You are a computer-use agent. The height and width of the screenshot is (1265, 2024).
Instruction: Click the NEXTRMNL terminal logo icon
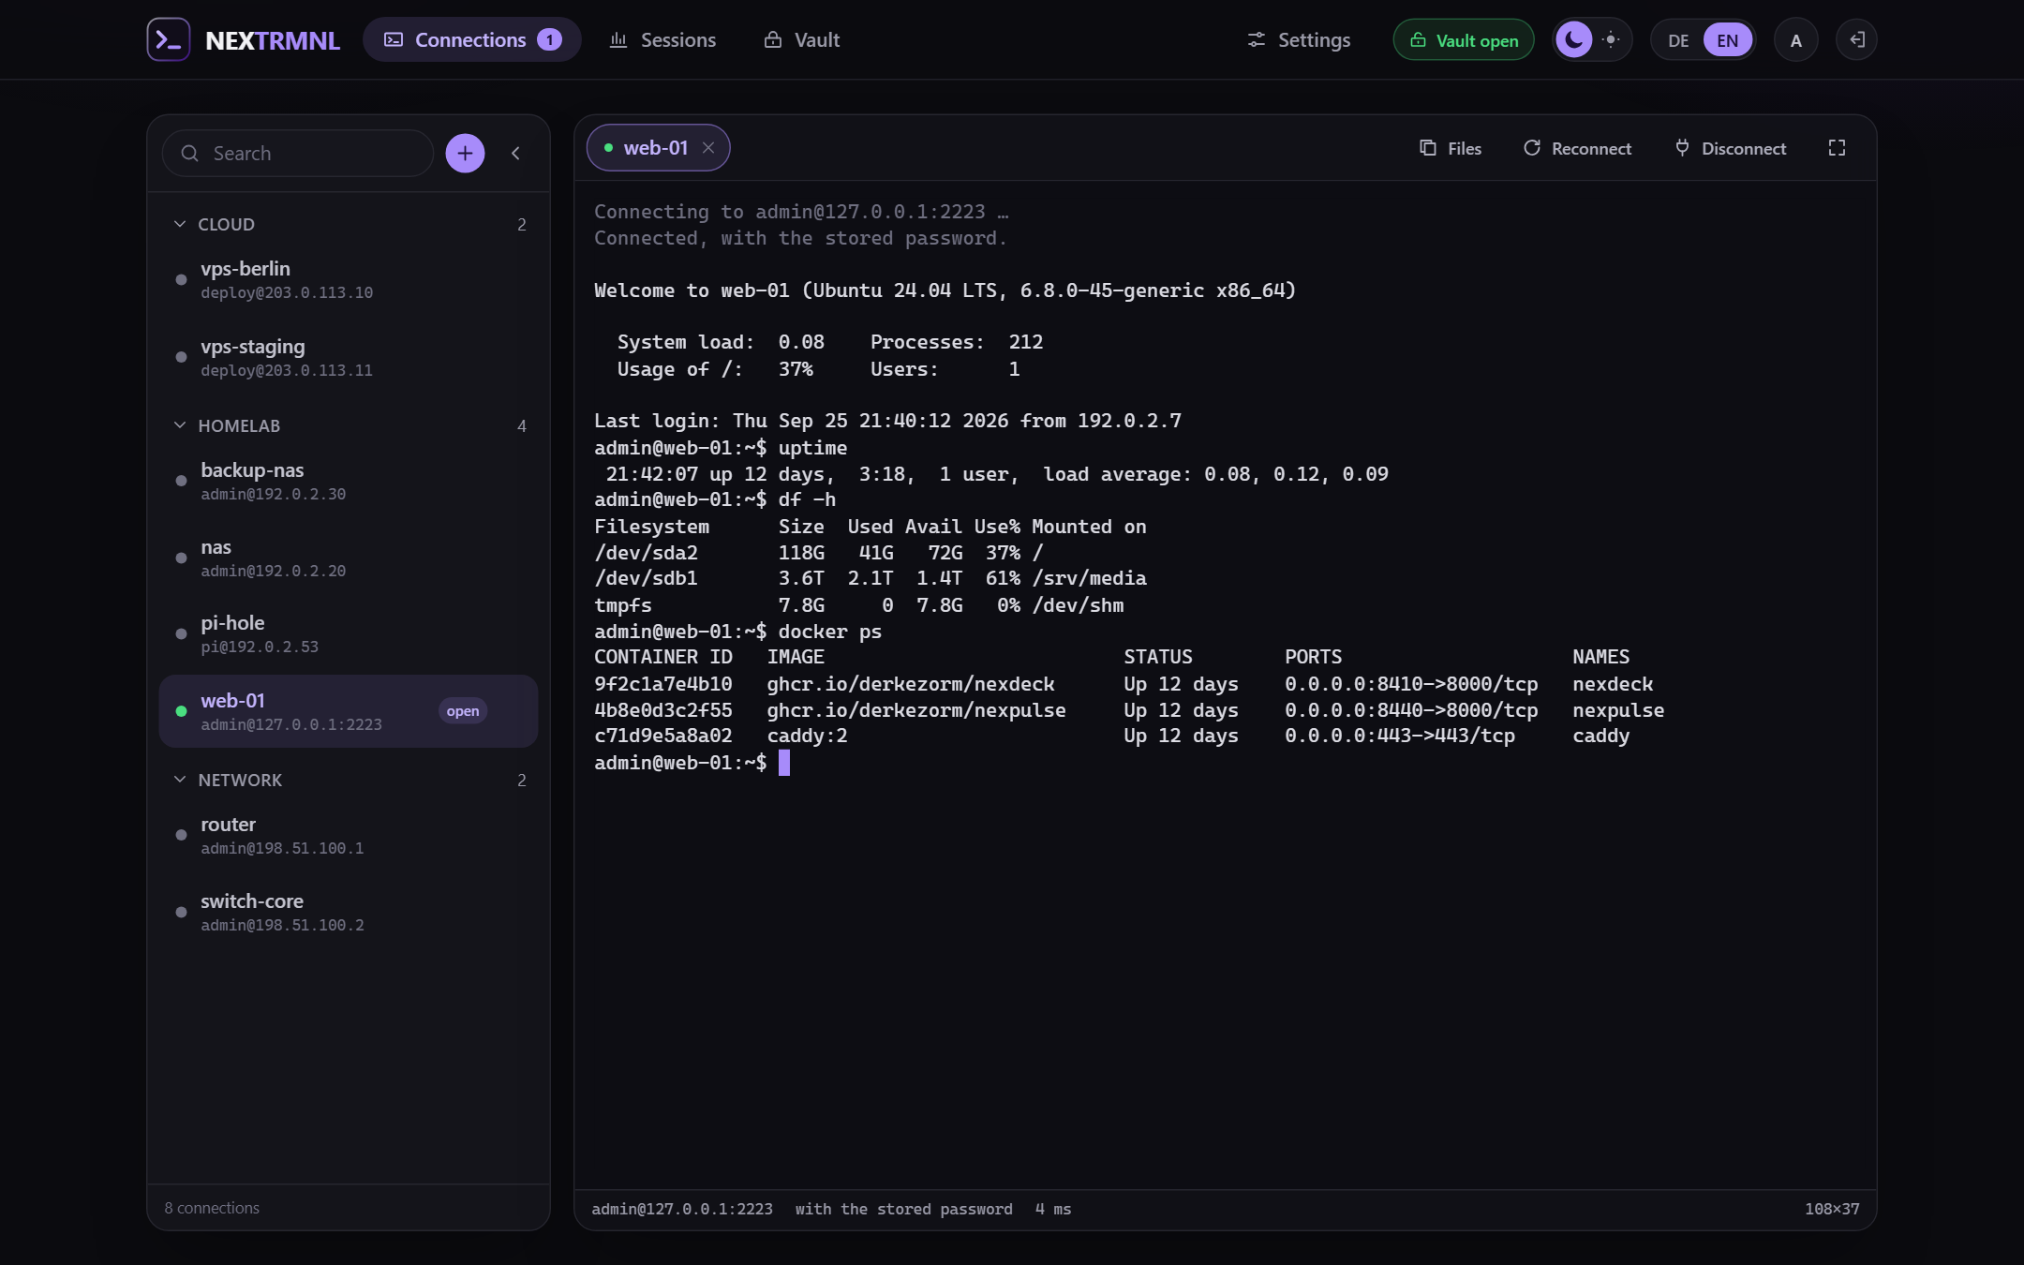pyautogui.click(x=169, y=39)
